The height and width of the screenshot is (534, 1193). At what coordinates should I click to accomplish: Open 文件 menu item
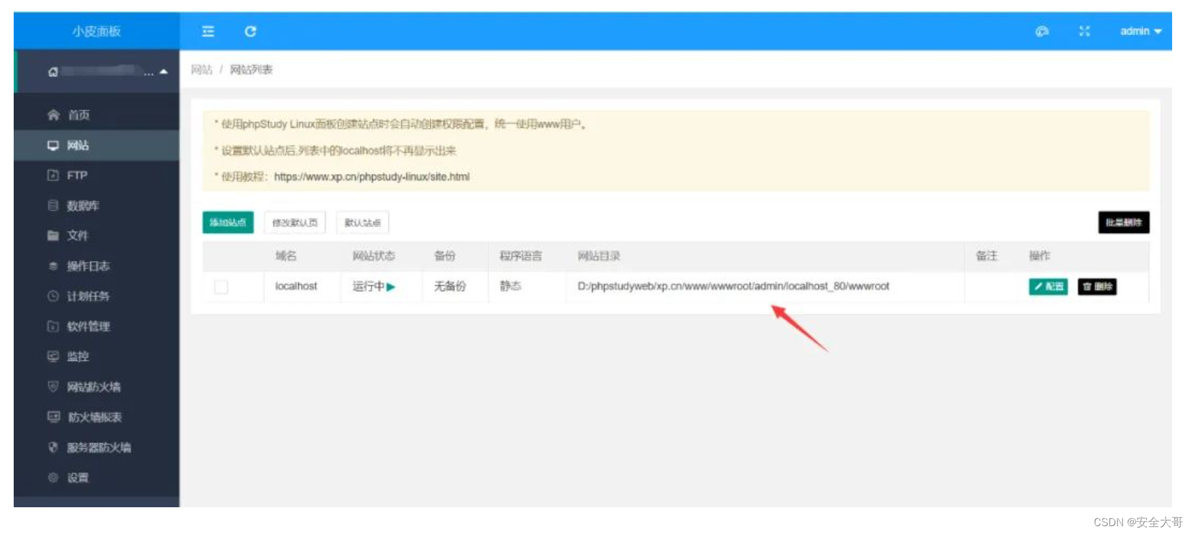97,236
